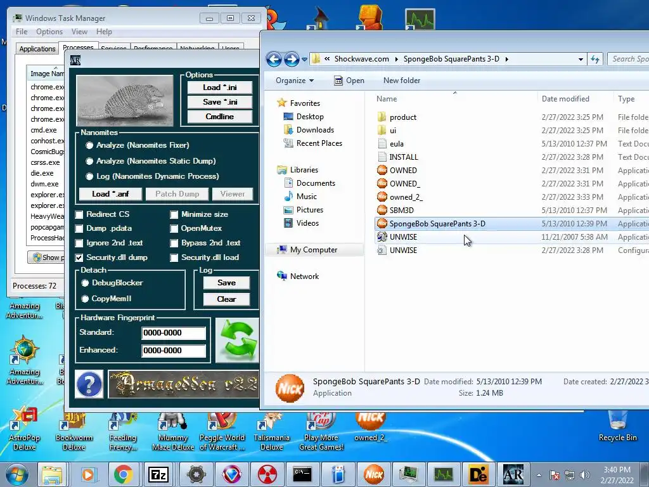Select Analyze (Nanomites Fixer) radio

coord(89,145)
